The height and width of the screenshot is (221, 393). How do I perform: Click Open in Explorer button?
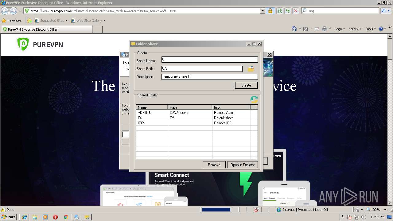click(243, 165)
